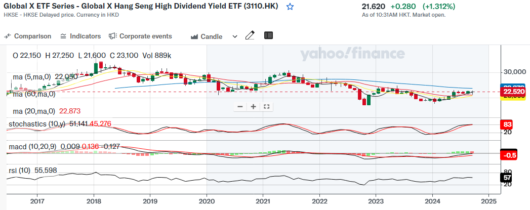This screenshot has width=530, height=210.
Task: Toggle fullscreen chart view
Action: (266, 107)
